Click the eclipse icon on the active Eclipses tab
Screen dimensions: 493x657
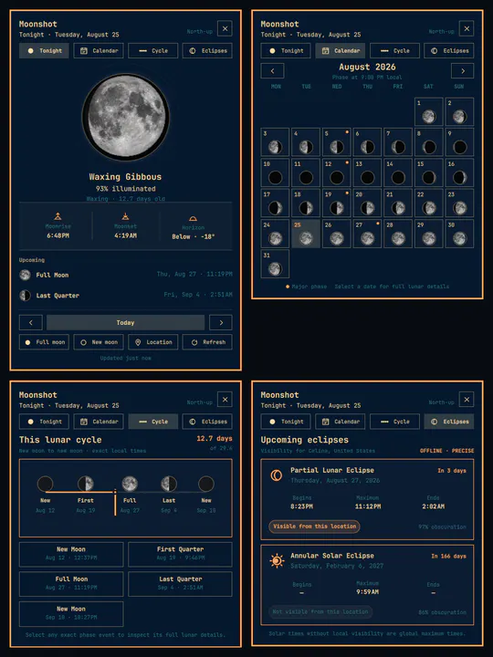tap(434, 422)
